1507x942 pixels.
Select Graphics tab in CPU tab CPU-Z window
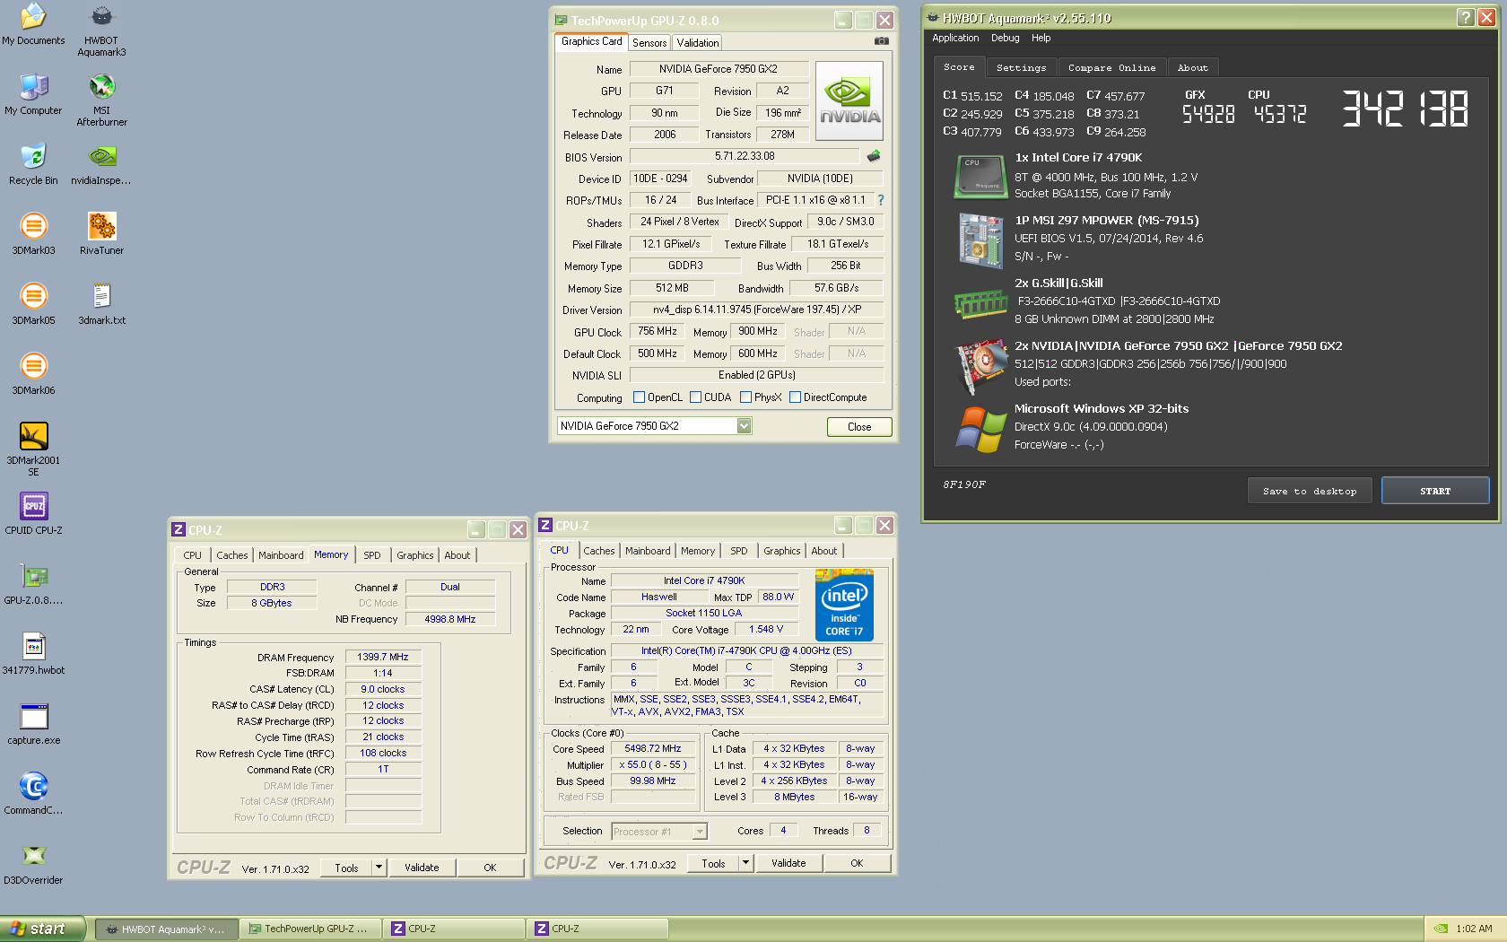coord(782,551)
